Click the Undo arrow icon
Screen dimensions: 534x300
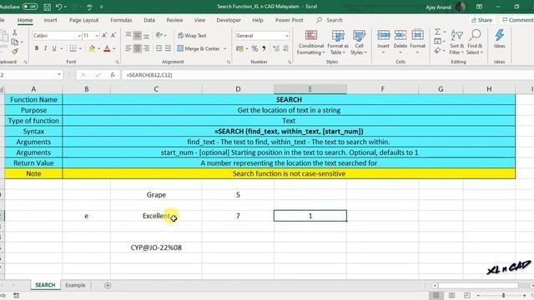pos(58,7)
